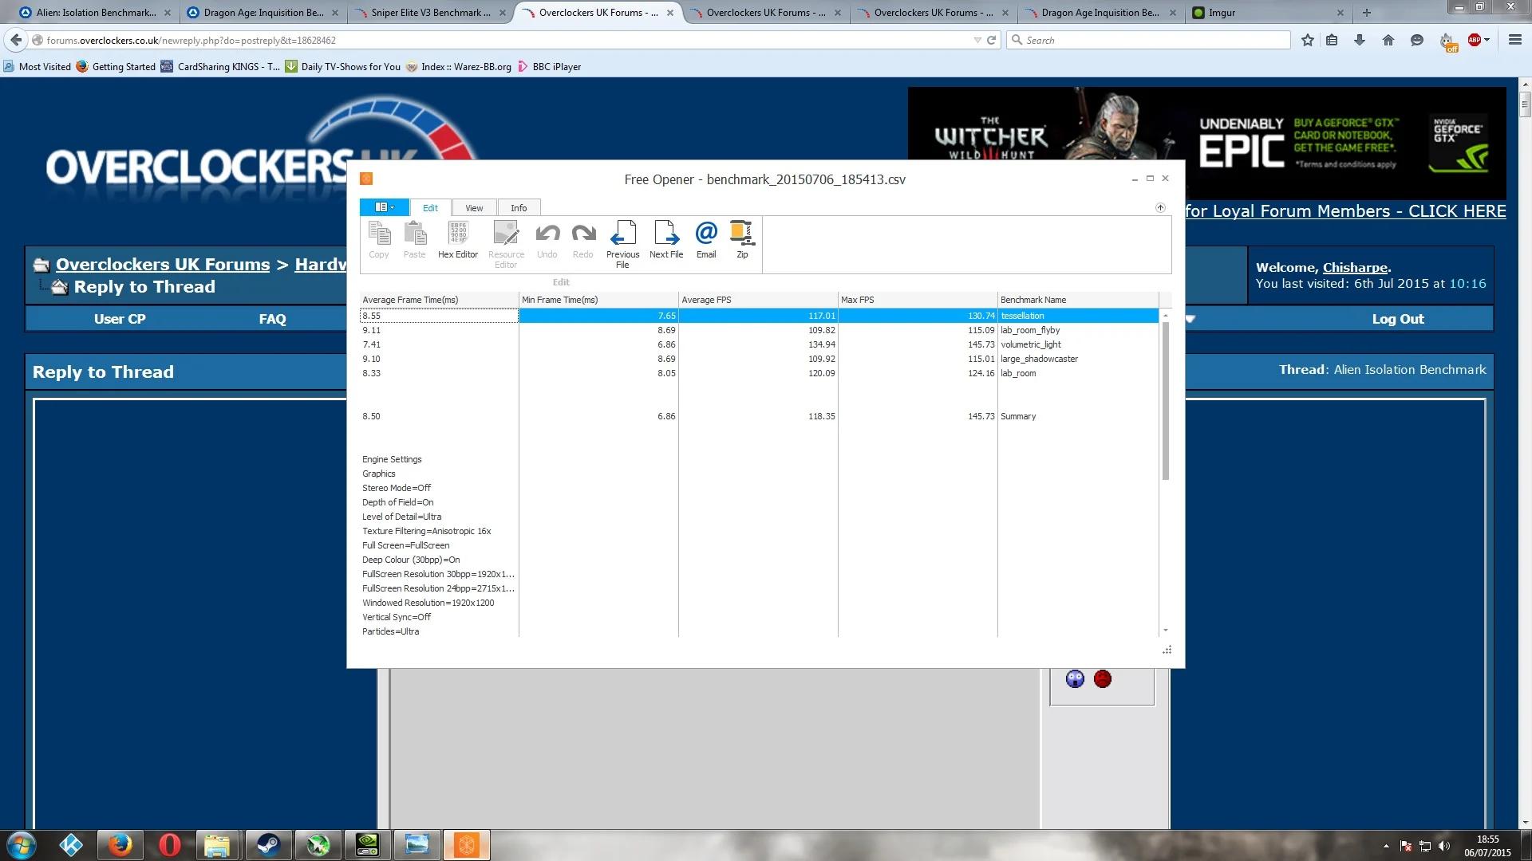Click the Zip icon in the ribbon
This screenshot has width=1532, height=861.
click(x=742, y=239)
